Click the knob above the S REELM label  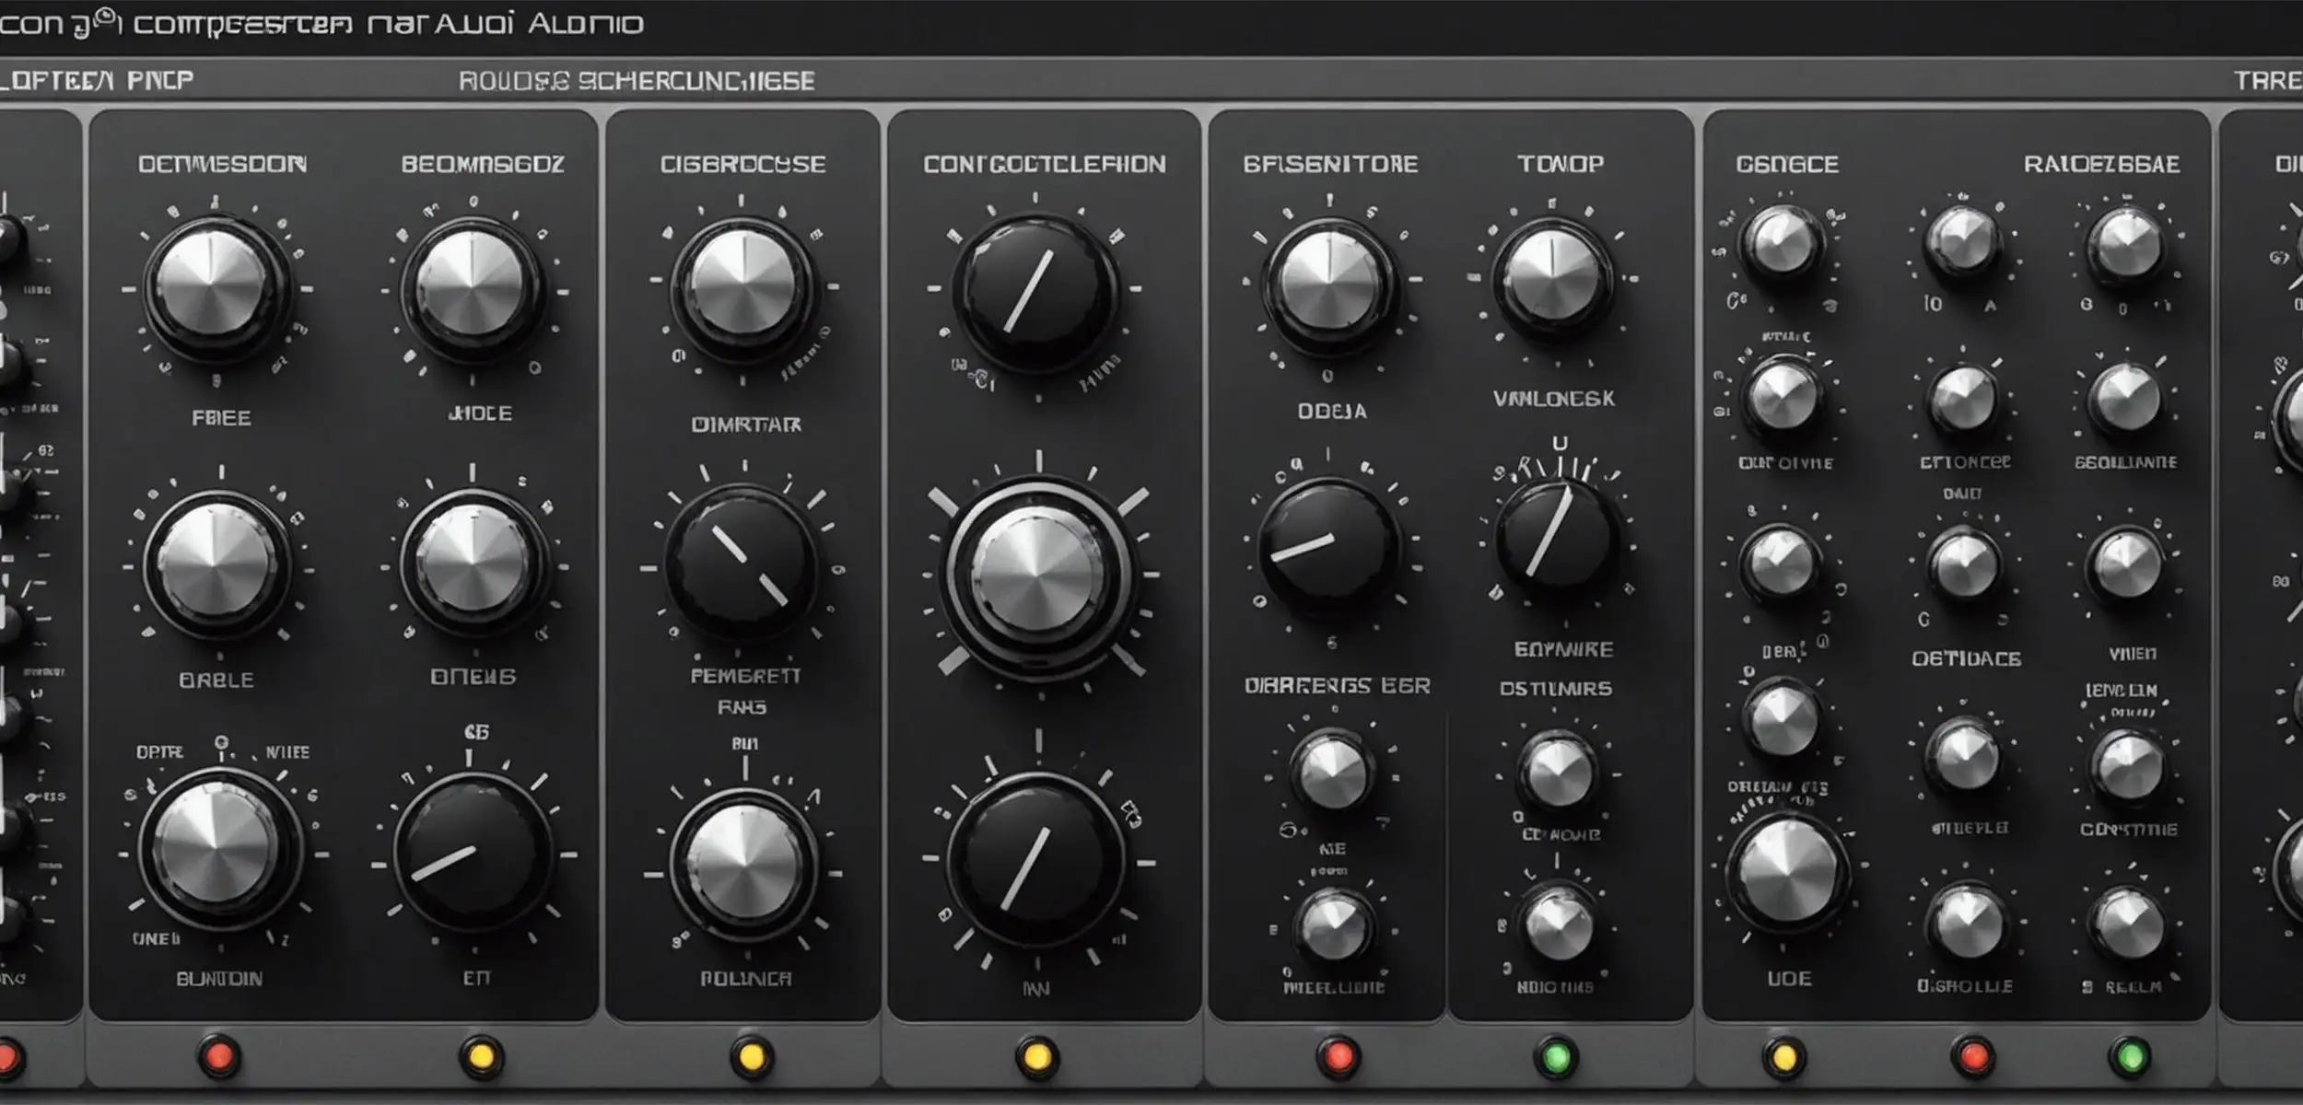click(x=2128, y=924)
